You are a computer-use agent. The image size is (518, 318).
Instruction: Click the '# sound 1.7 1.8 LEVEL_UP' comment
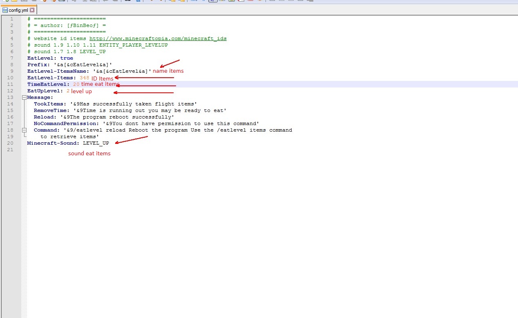[x=67, y=52]
